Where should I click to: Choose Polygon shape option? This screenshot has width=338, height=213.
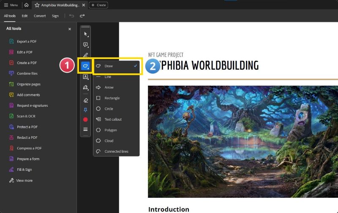[x=117, y=130]
